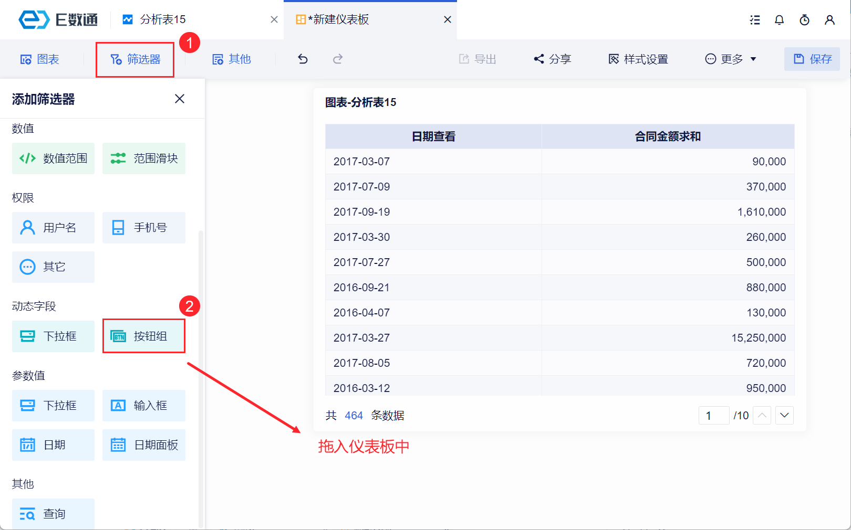Open the 筛选器 toolbar menu
The width and height of the screenshot is (851, 530).
[x=135, y=59]
